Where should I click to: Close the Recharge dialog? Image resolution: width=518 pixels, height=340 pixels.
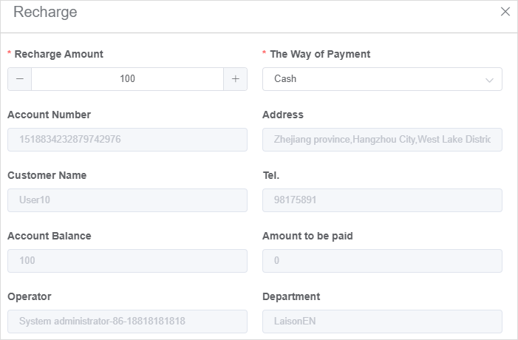(x=505, y=12)
